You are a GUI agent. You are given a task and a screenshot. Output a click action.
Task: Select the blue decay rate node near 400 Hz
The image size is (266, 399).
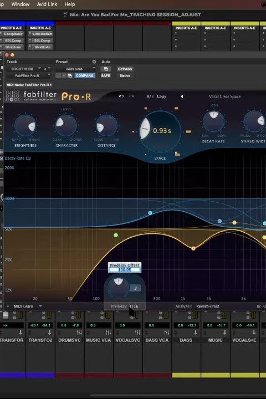pos(150,213)
